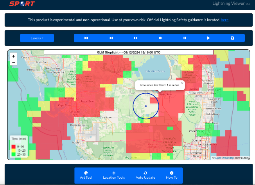This screenshot has width=255, height=185.
Task: Pause the lightning animation
Action: point(185,38)
